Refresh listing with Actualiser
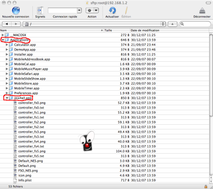213x189 pixels. (x=112, y=11)
